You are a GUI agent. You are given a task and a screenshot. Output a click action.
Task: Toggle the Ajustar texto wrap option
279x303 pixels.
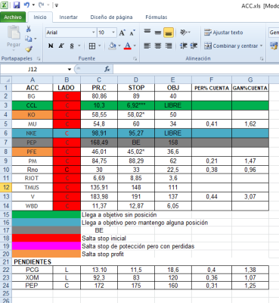point(223,33)
